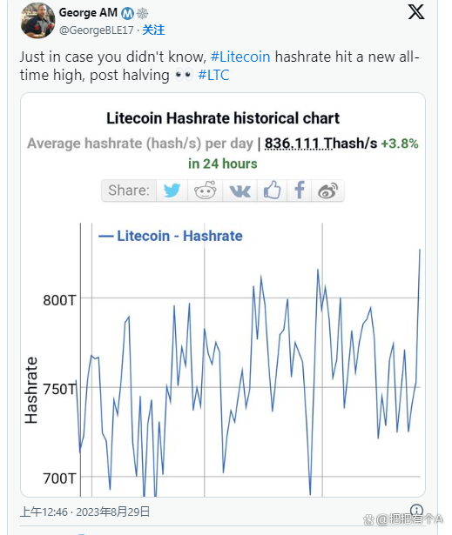The image size is (452, 535).
Task: Open the info icon near timestamp
Action: pyautogui.click(x=416, y=511)
